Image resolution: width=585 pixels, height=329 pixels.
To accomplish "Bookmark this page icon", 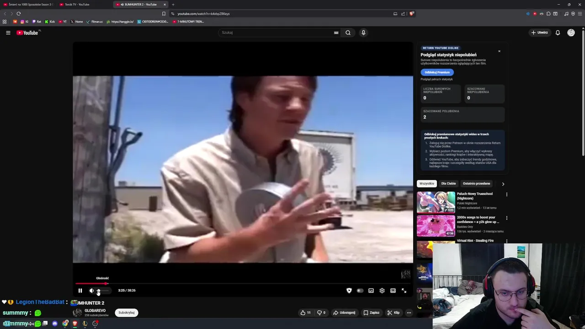I will [164, 14].
